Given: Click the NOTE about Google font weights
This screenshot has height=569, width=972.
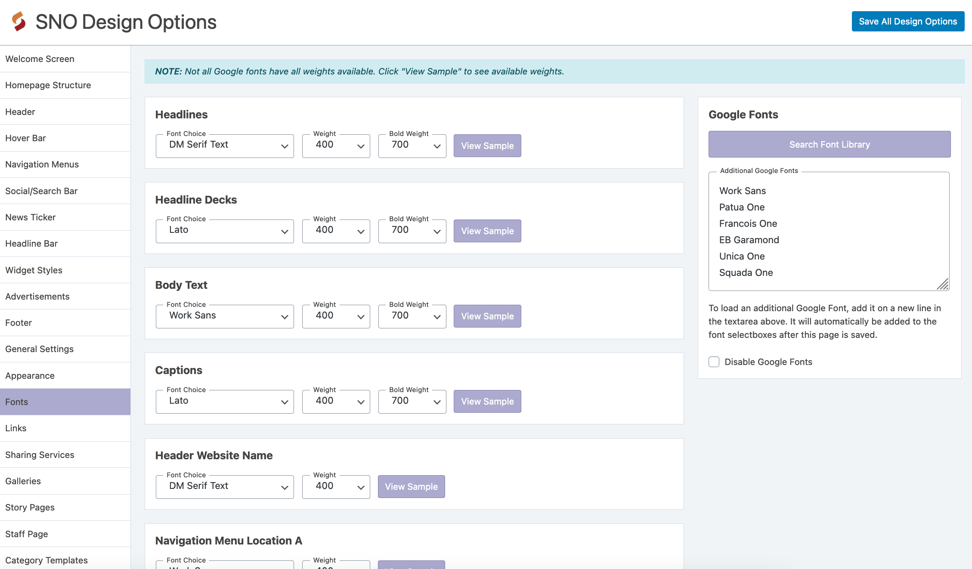Looking at the screenshot, I should (554, 71).
